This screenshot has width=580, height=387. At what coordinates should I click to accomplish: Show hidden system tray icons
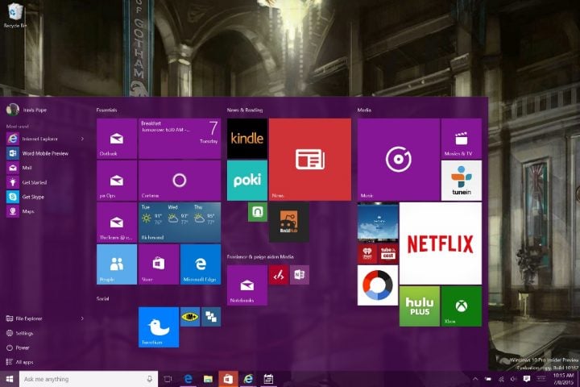[x=475, y=379]
